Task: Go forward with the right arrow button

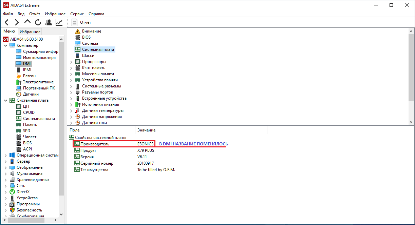Action: (17, 22)
